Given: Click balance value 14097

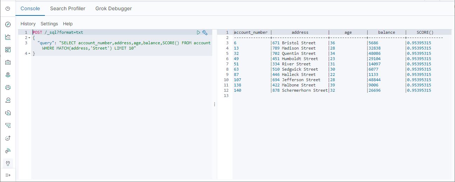Looking at the screenshot, I should coord(374,64).
